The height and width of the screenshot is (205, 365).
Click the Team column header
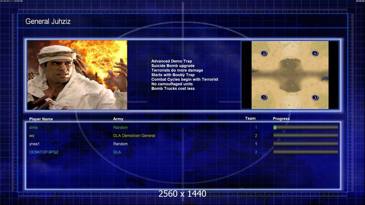[250, 119]
